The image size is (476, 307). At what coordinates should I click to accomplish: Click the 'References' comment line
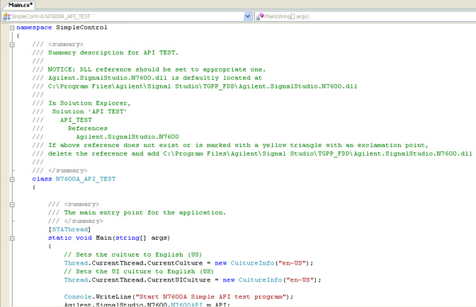(87, 129)
